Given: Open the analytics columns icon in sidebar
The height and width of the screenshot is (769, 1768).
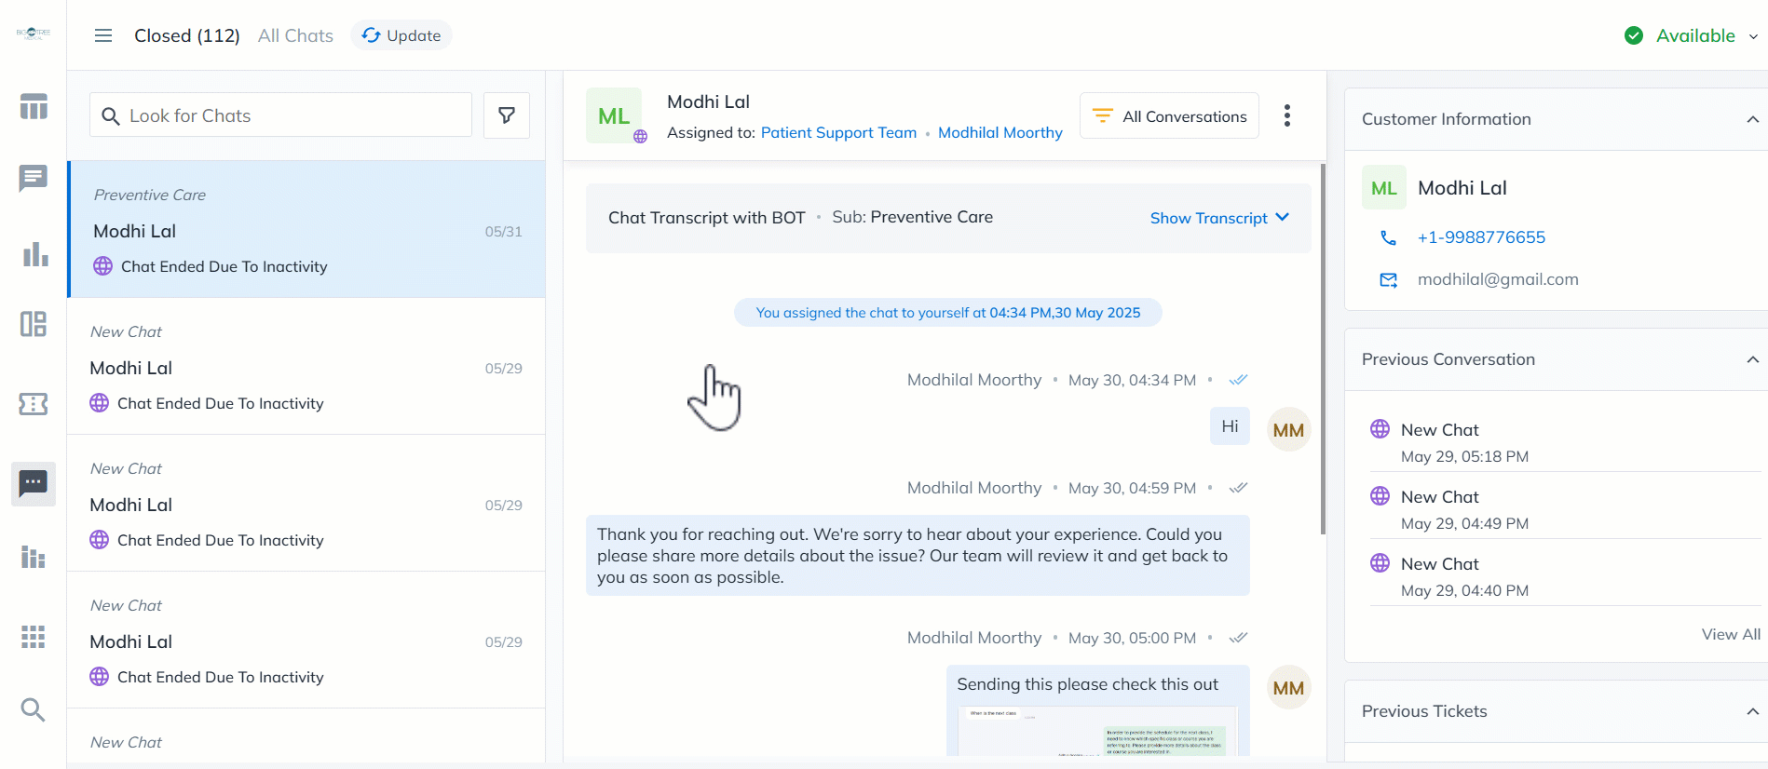Looking at the screenshot, I should (34, 557).
